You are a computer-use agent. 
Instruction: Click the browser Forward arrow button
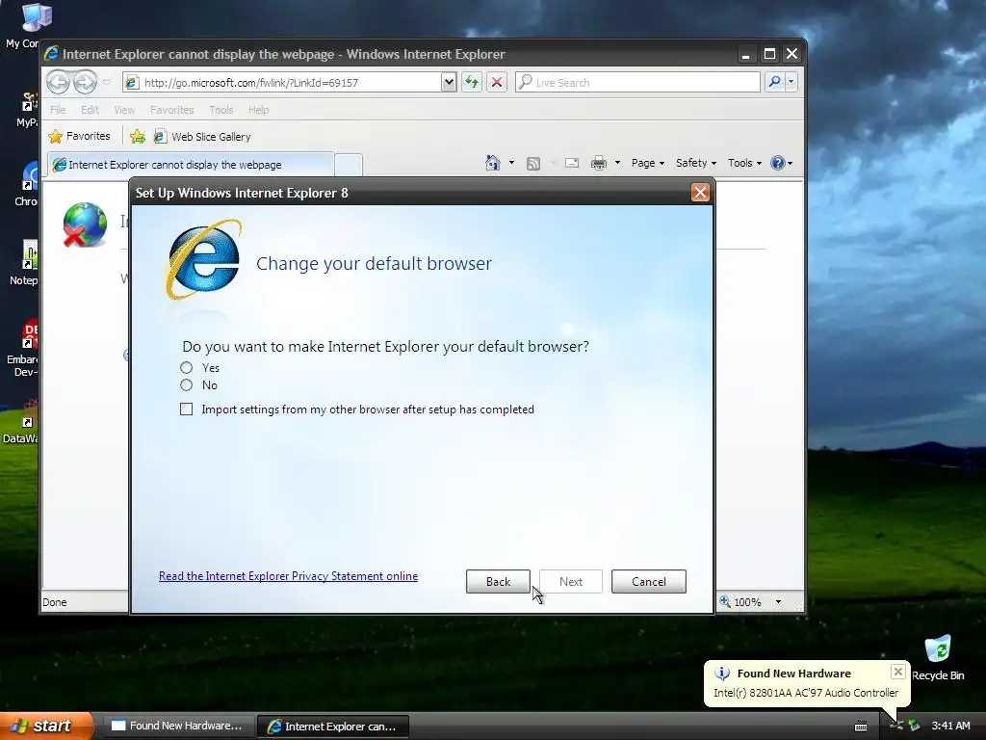click(85, 82)
